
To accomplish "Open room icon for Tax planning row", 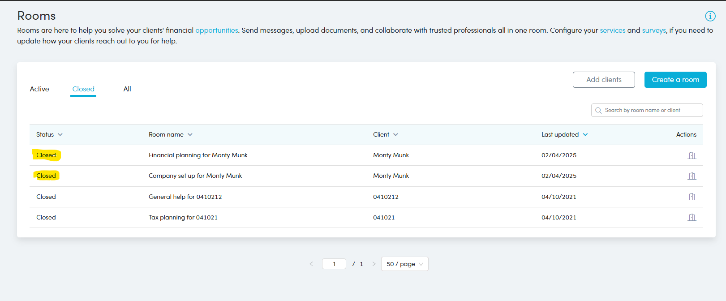I will [692, 217].
